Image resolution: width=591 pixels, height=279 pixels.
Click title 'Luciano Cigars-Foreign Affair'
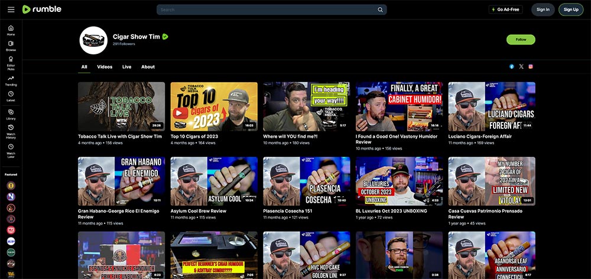[480, 137]
